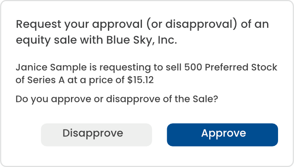Viewport: 294px width, 167px height.
Task: Click the price '$15.12'
Action: click(140, 80)
